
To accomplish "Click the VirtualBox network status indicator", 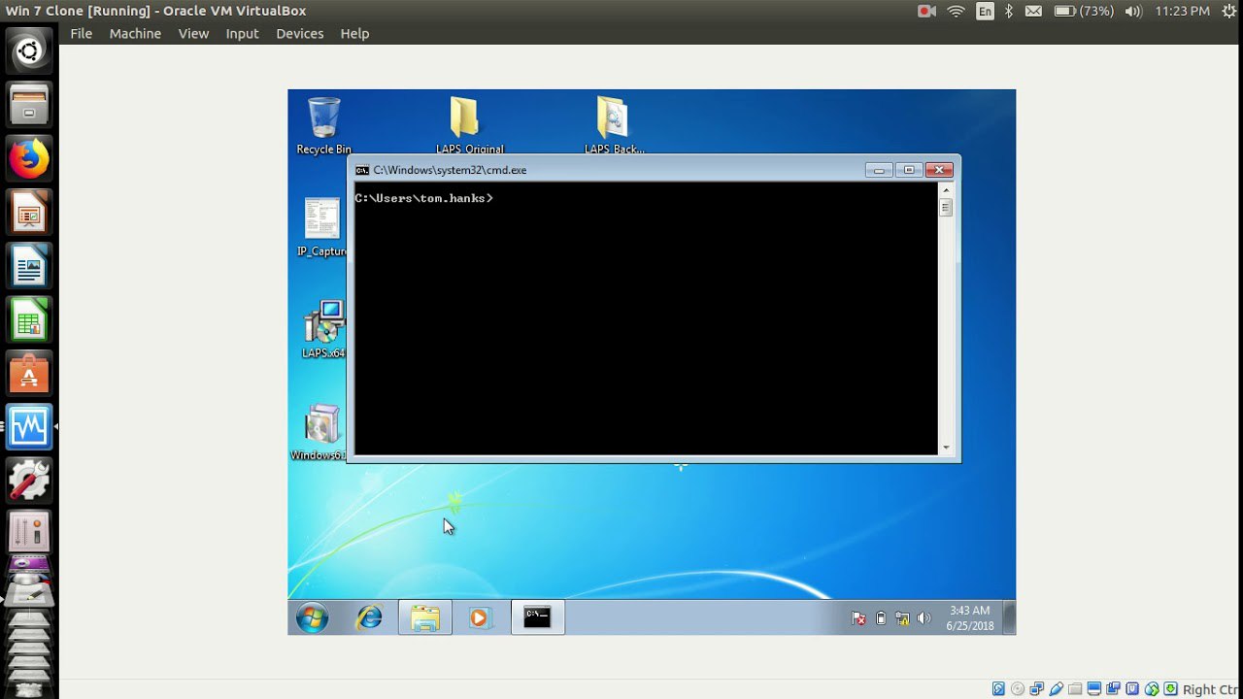I will coord(1037,689).
